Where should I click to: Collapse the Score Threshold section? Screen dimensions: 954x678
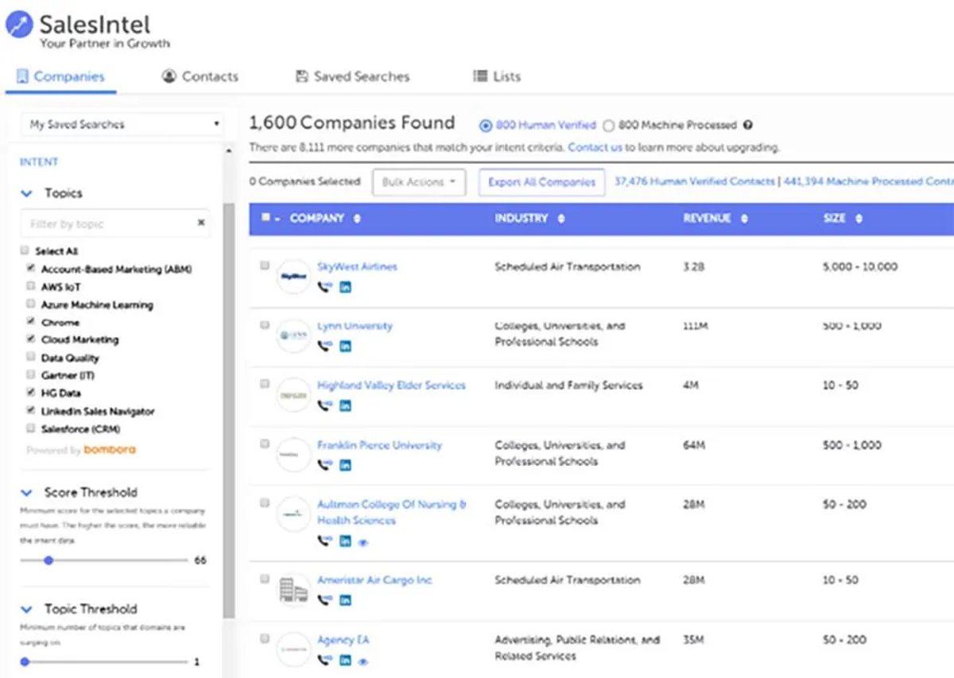pos(26,492)
